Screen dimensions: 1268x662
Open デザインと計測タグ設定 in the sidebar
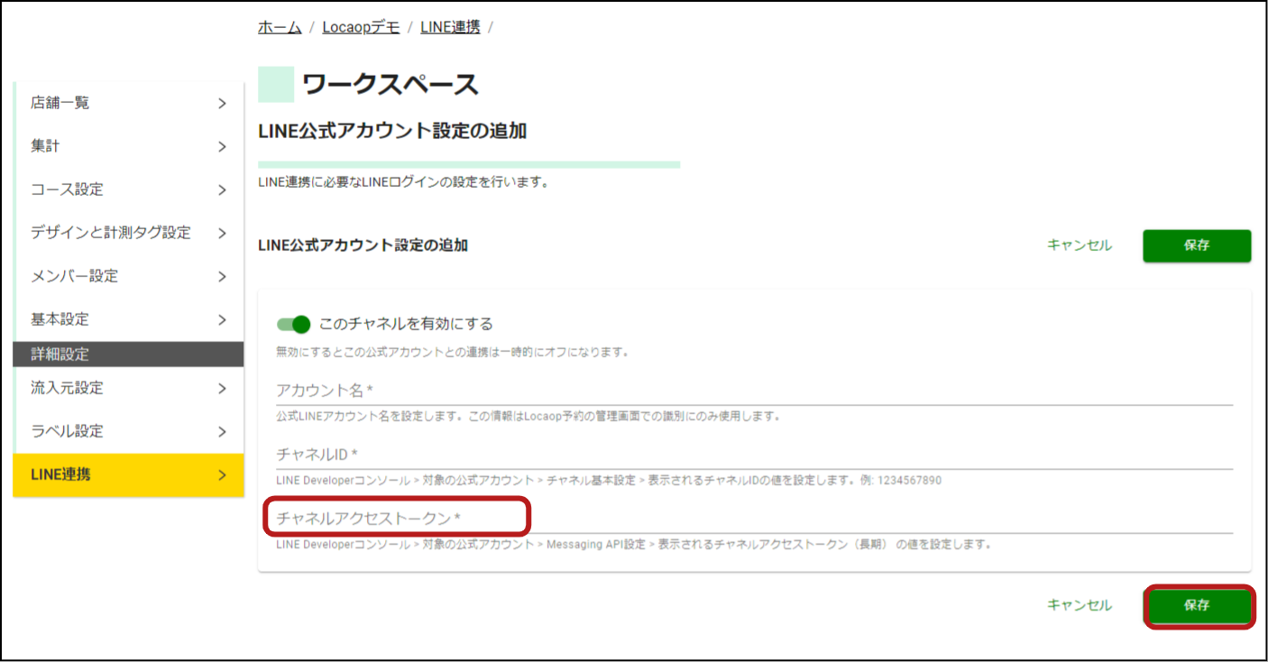coord(129,233)
